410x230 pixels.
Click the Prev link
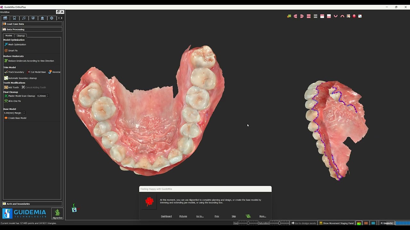click(217, 216)
